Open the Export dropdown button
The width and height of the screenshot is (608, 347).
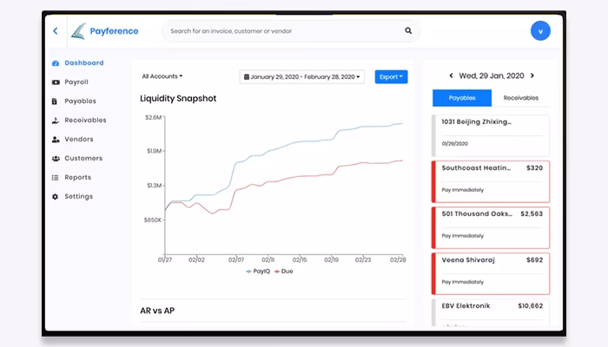391,76
